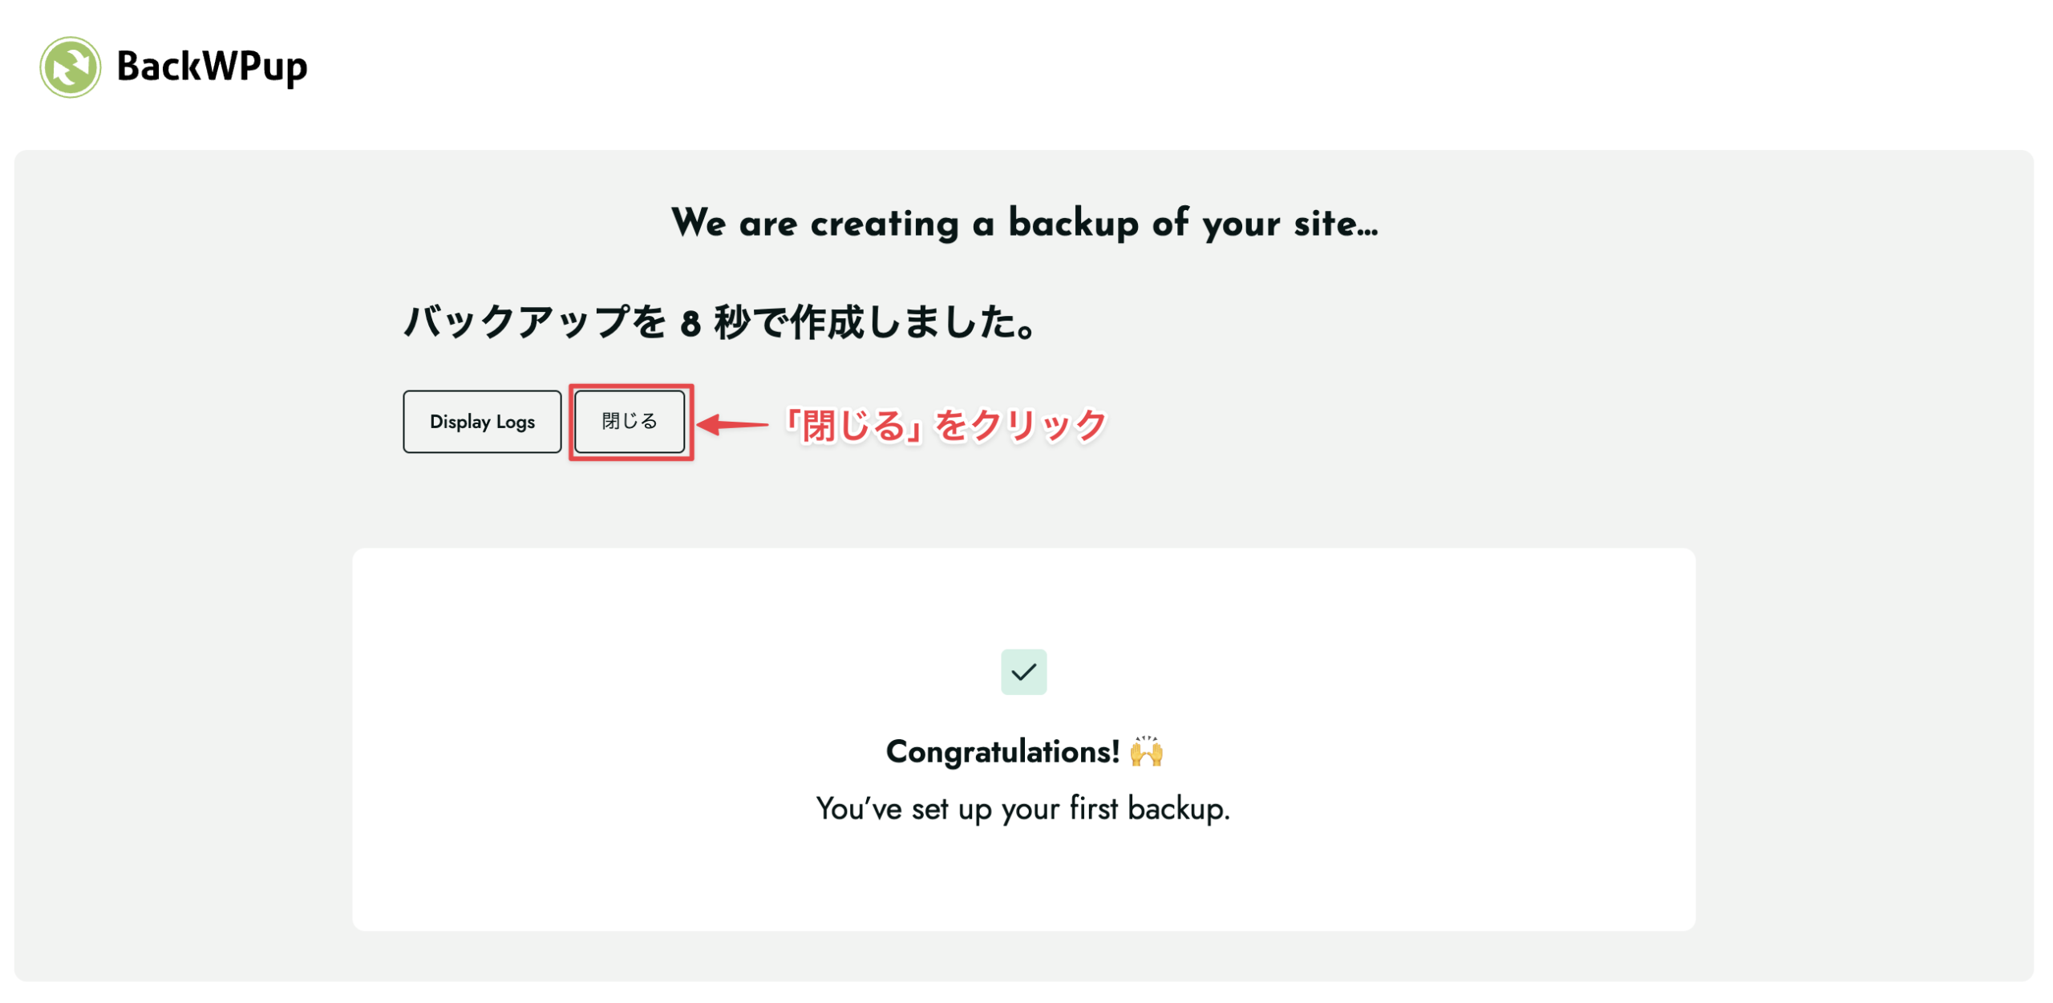Click the word 'Logs' on Display Logs button
This screenshot has height=1003, width=2053.
pos(515,423)
